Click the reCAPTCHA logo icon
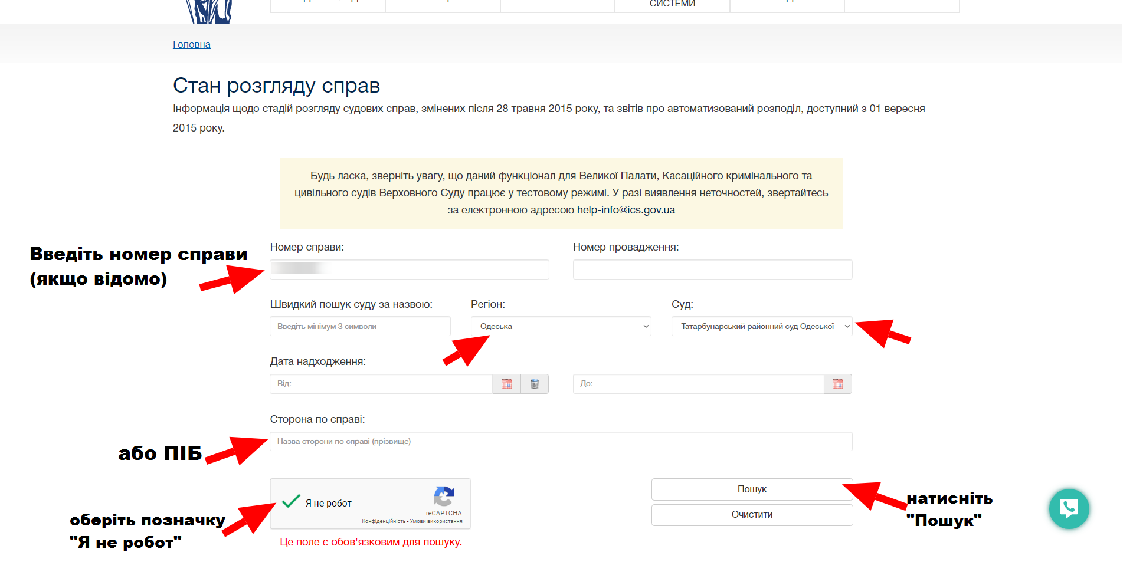This screenshot has height=562, width=1133. coord(444,497)
